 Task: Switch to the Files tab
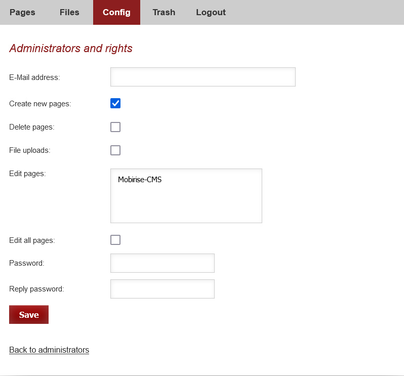click(69, 12)
